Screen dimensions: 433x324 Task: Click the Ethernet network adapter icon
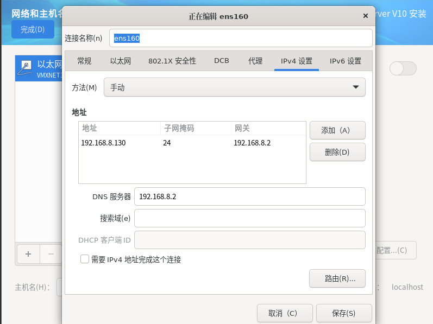26,68
